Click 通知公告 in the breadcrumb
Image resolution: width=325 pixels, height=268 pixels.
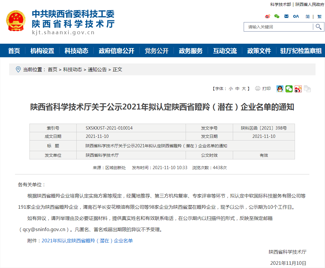tap(97, 70)
